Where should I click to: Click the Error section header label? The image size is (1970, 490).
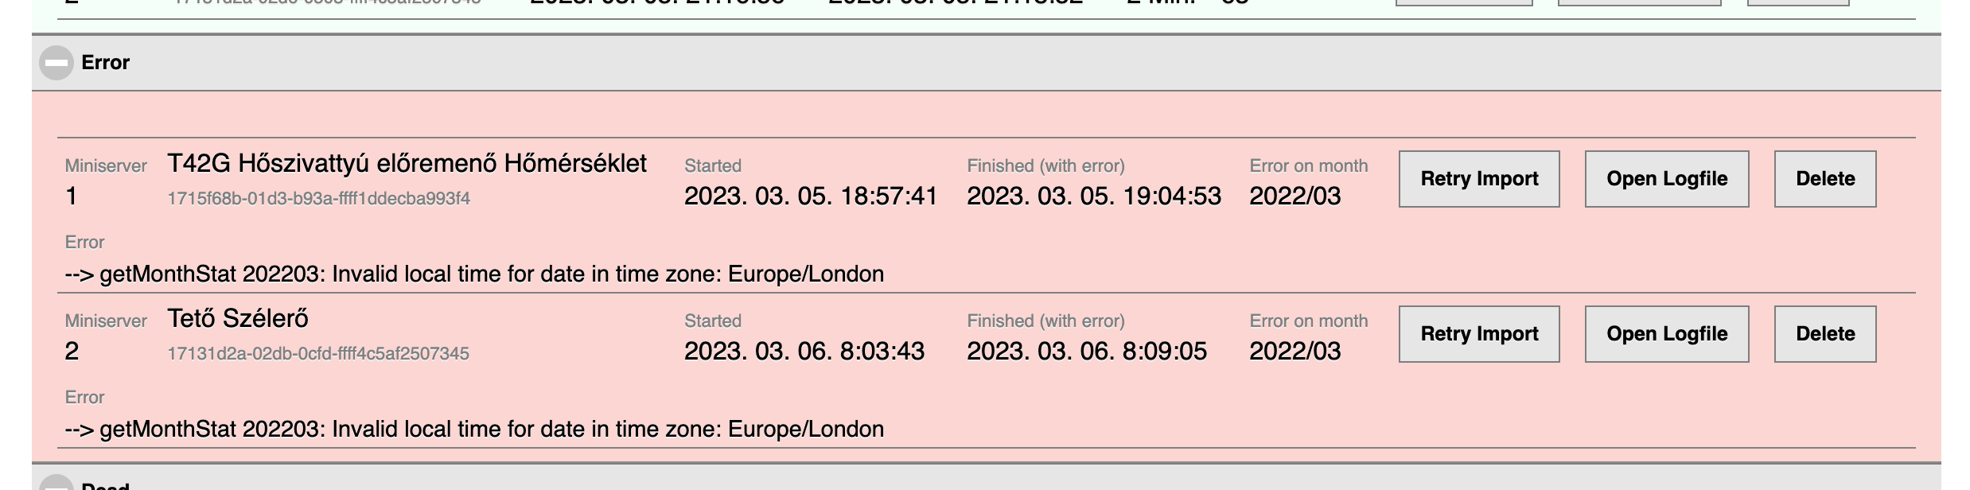[105, 63]
